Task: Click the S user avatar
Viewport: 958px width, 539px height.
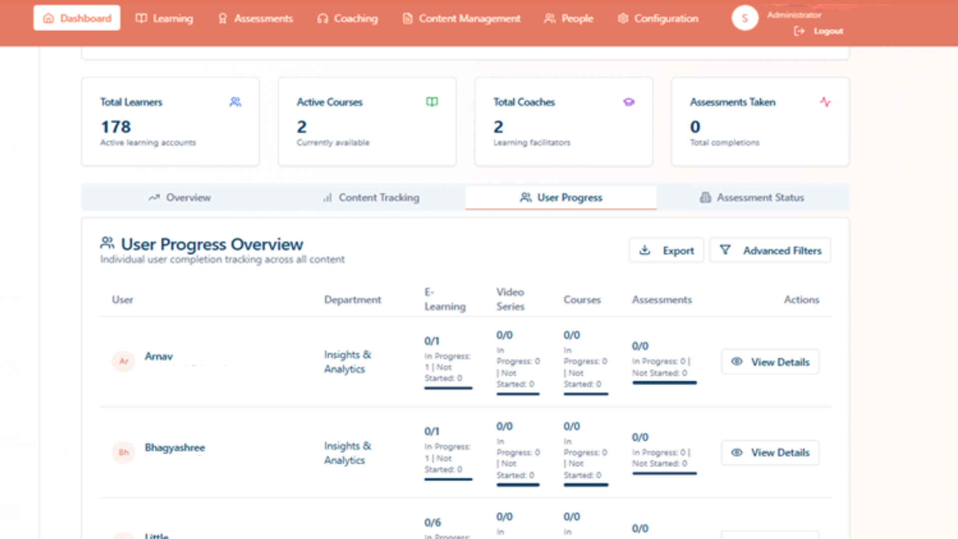Action: [745, 18]
